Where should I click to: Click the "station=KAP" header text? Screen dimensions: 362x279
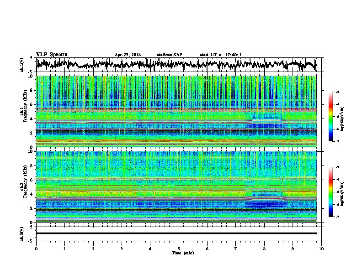click(170, 55)
